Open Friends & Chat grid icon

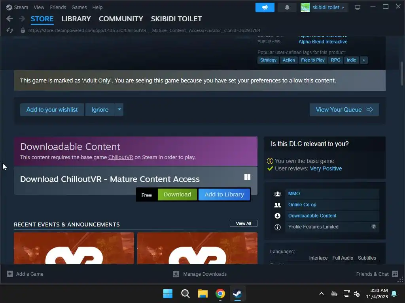(395, 274)
